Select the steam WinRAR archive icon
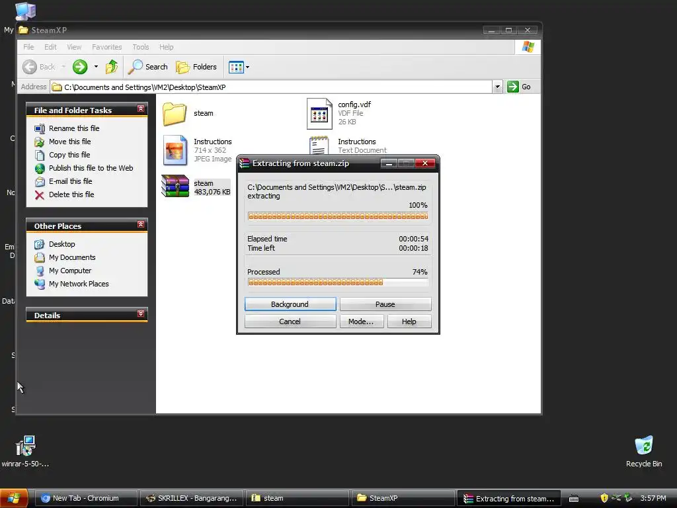 (175, 186)
